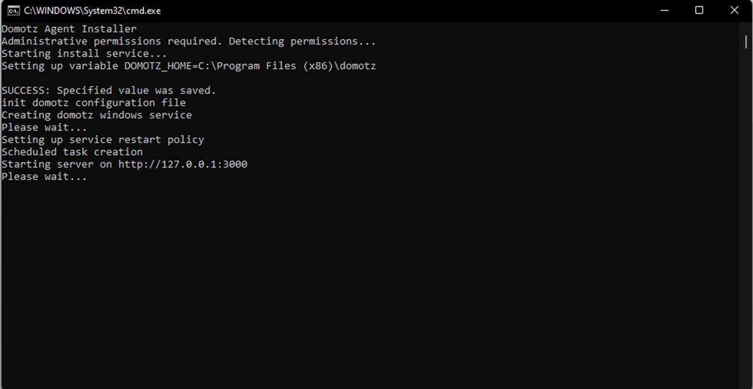Close the cmd.exe window
Viewport: 753px width, 389px height.
(734, 10)
